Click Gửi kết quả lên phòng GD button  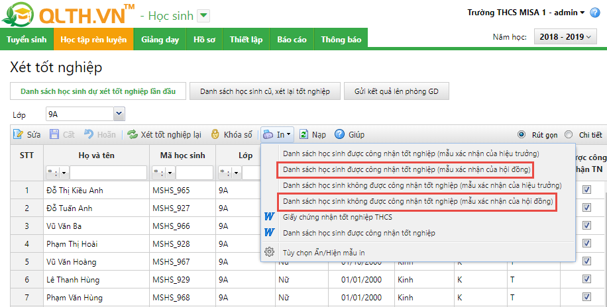(396, 91)
